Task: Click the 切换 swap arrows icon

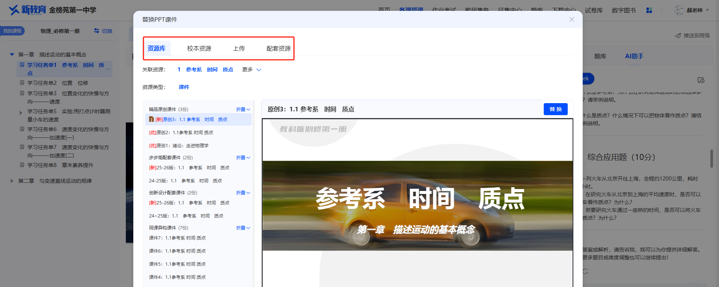Action: coord(97,31)
